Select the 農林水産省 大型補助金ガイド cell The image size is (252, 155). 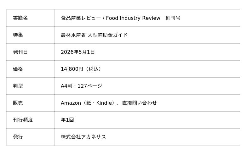94,35
